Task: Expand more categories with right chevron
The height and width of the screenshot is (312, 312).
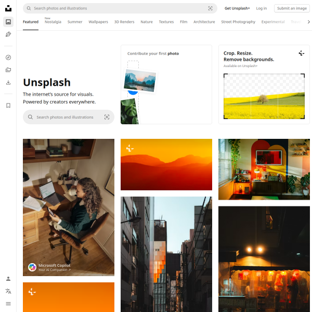Action: coord(308,22)
